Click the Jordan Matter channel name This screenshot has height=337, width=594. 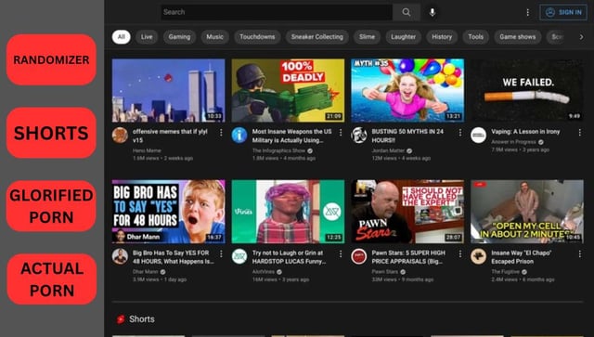[x=388, y=150]
